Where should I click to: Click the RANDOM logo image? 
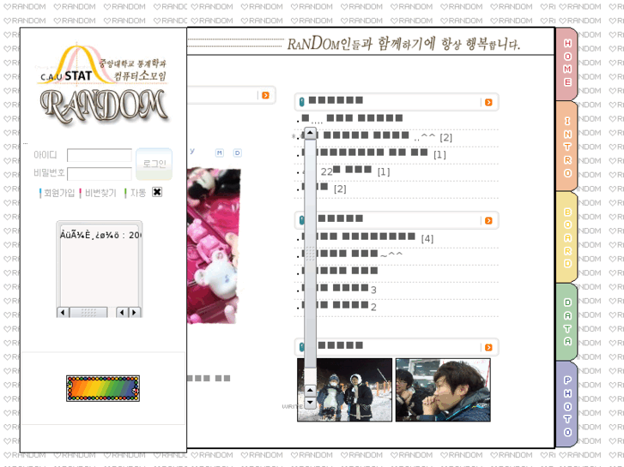click(x=104, y=105)
